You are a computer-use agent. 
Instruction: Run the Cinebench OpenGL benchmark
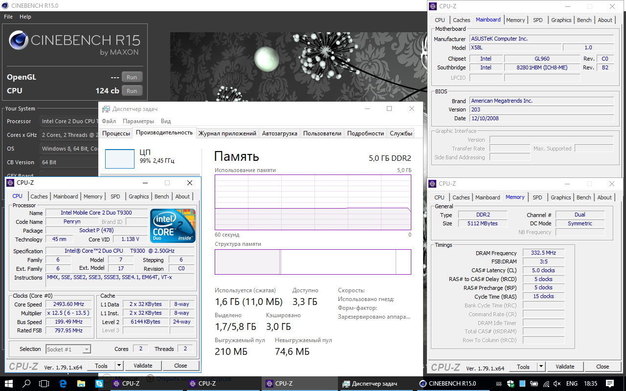click(132, 77)
